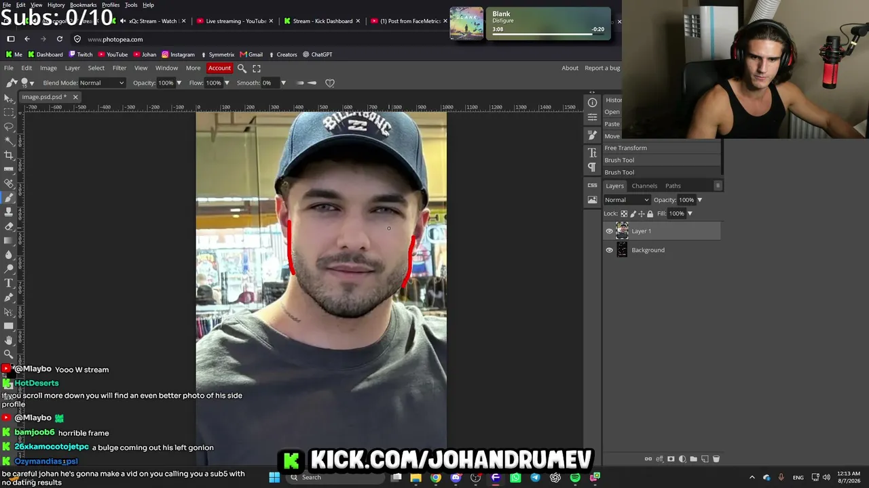The image size is (869, 488).
Task: Expand the layer Opacity arrow
Action: tap(699, 200)
